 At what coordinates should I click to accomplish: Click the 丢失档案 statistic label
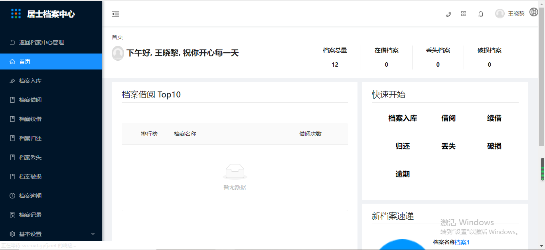[438, 50]
